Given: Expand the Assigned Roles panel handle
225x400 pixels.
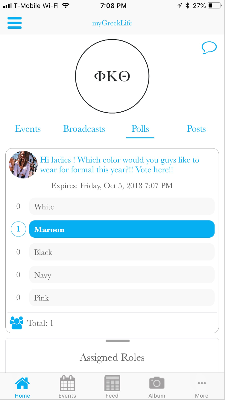Looking at the screenshot, I should tap(118, 341).
